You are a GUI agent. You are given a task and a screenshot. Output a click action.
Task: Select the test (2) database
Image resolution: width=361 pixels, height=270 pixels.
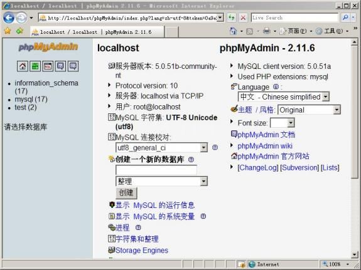[26, 107]
